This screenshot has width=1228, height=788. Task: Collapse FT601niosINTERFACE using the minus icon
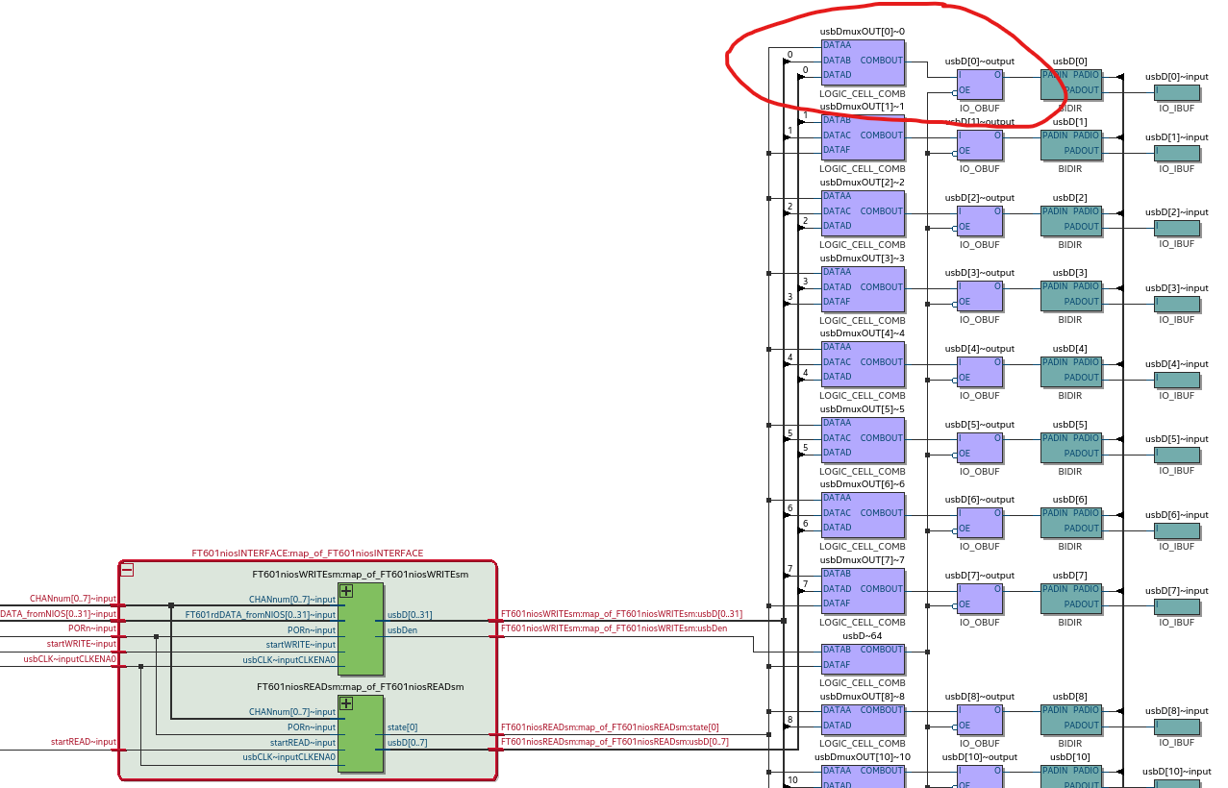click(128, 570)
